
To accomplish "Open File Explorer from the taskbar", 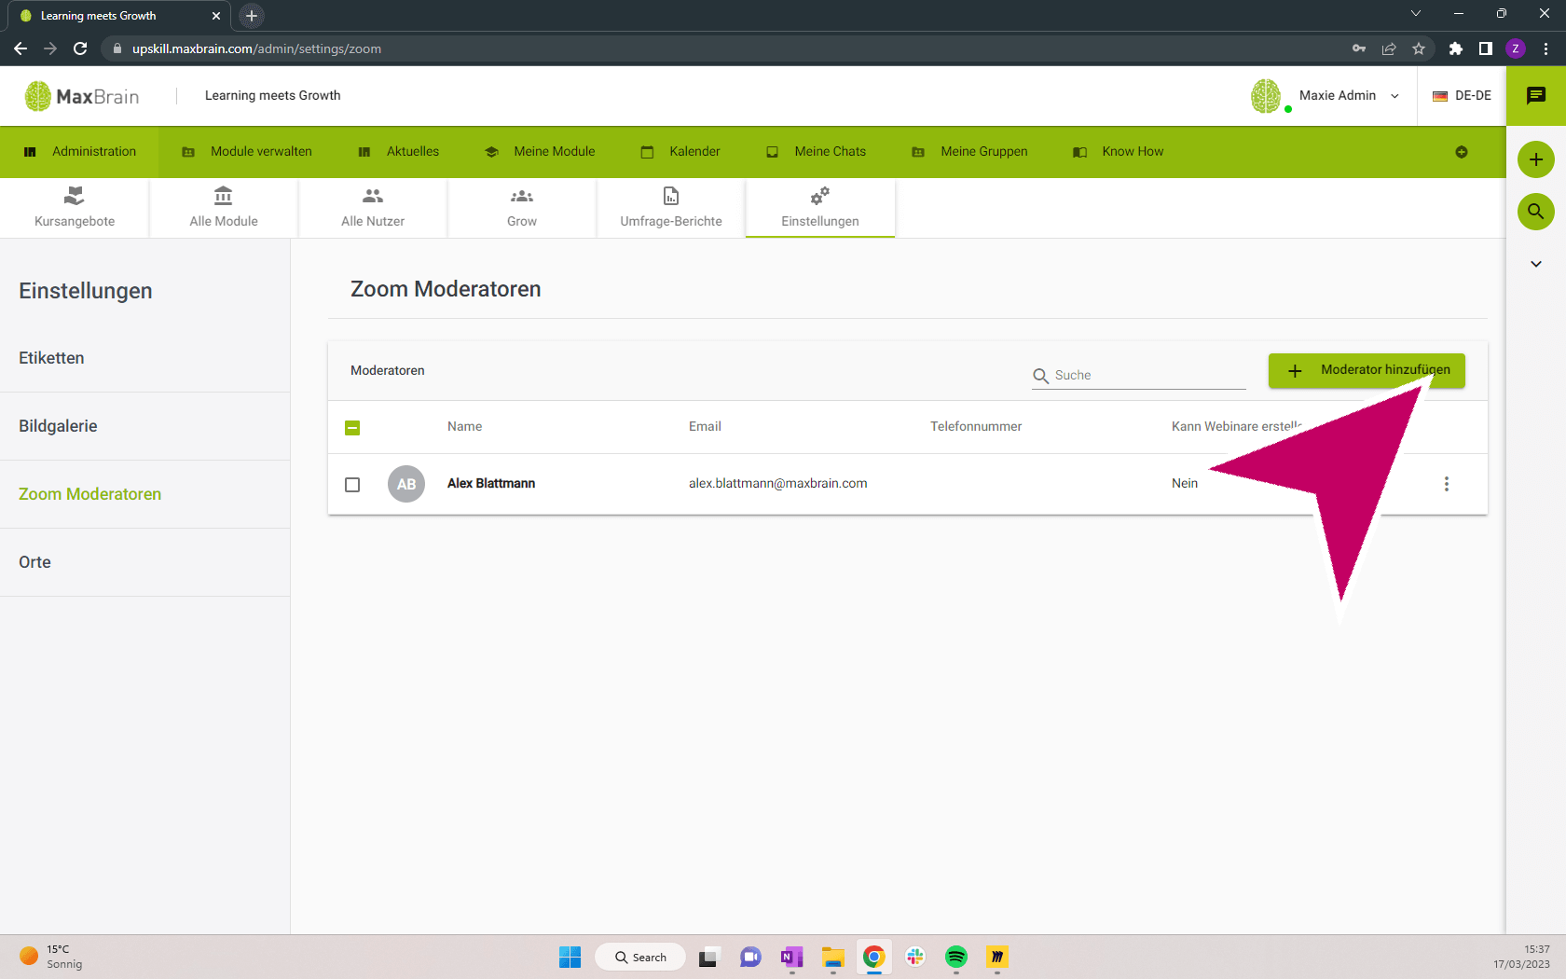I will pos(833,957).
